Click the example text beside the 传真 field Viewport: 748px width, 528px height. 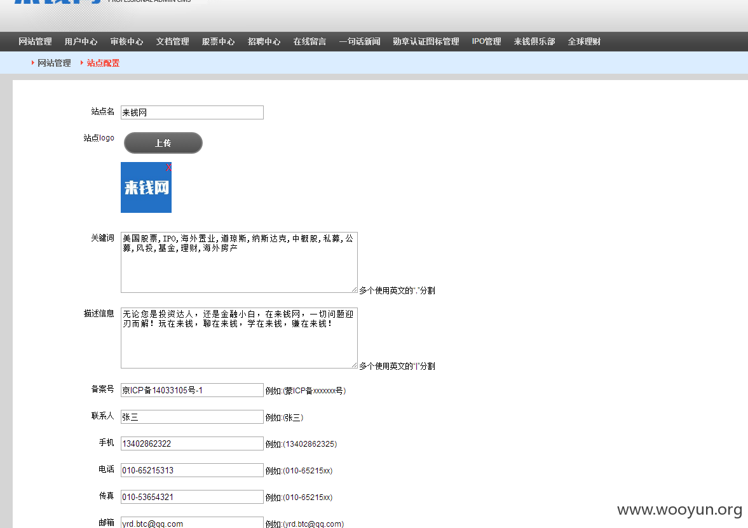[x=299, y=498]
